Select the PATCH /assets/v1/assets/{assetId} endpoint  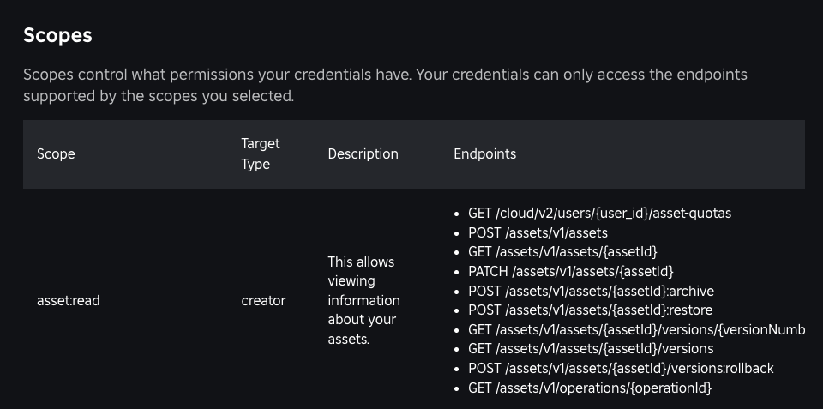point(570,272)
